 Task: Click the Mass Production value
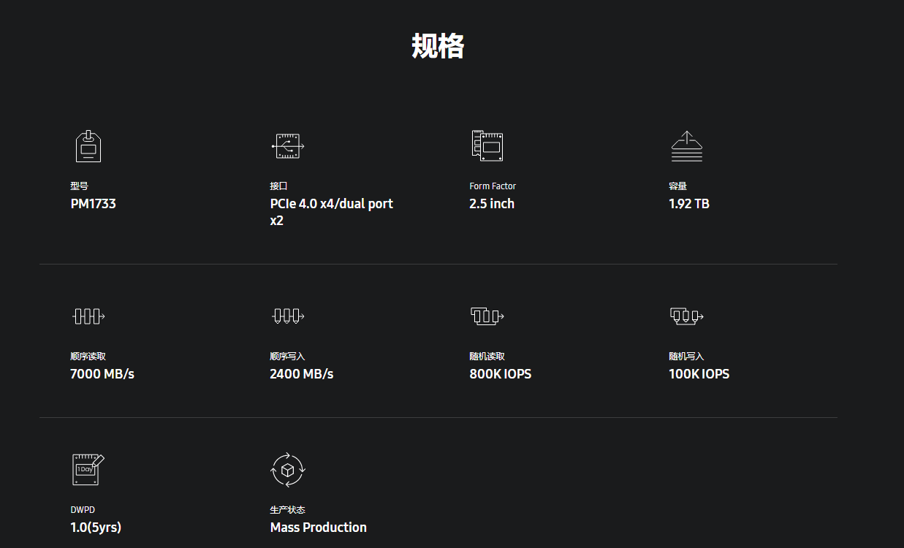319,528
